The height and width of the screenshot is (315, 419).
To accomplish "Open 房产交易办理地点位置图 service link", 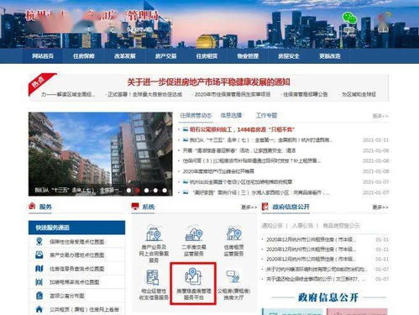I will click(76, 255).
